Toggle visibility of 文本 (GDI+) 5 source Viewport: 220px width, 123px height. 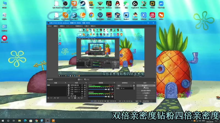[x=82, y=87]
